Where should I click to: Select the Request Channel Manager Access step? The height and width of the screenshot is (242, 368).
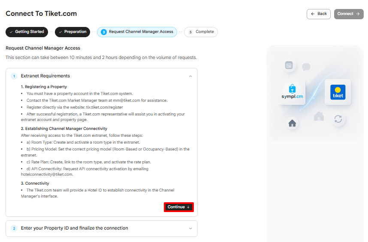pyautogui.click(x=137, y=32)
